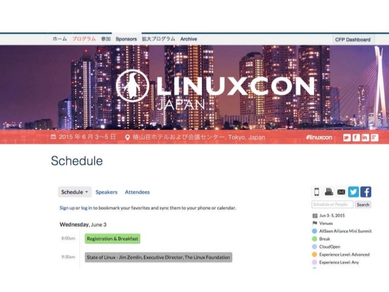Click the Experience Level Any color dot

315,262
